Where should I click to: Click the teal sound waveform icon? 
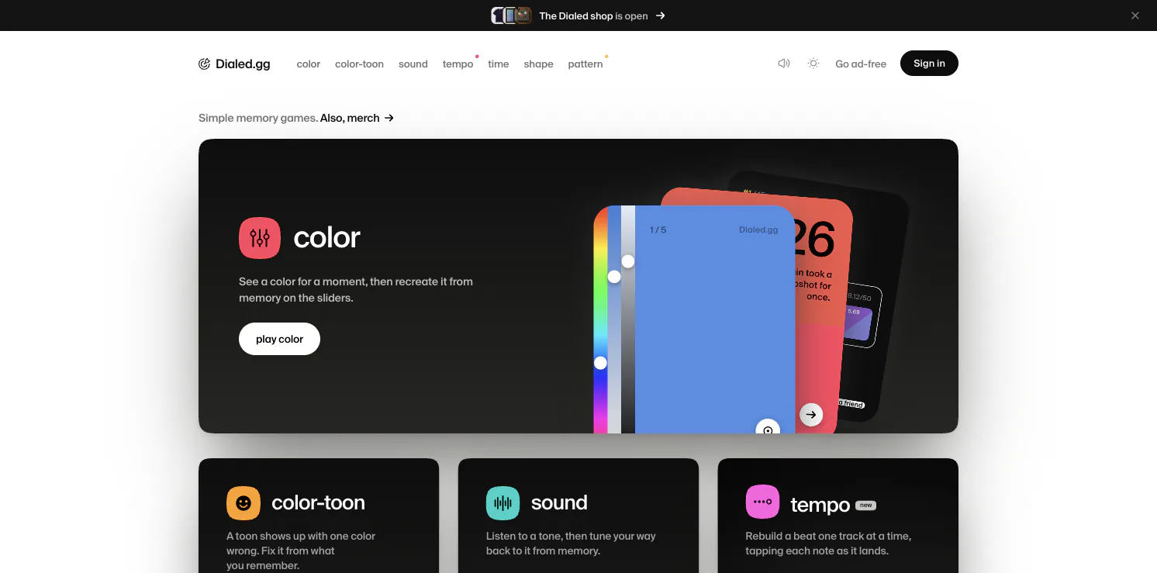(x=503, y=502)
